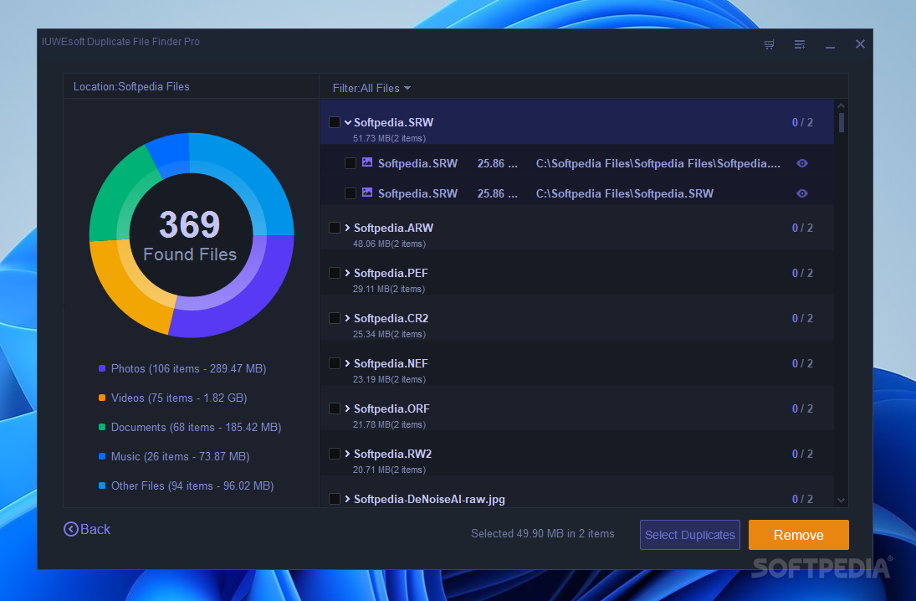
Task: Check the Softpedia.NEF group checkbox
Action: point(335,363)
